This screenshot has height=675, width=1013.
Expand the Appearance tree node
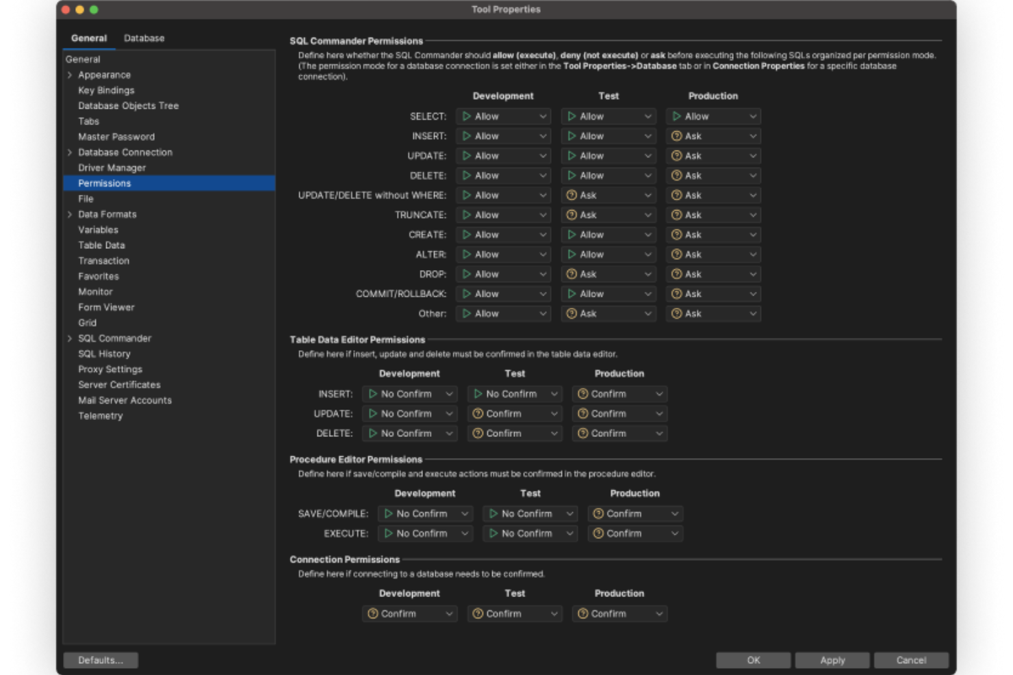pos(70,75)
